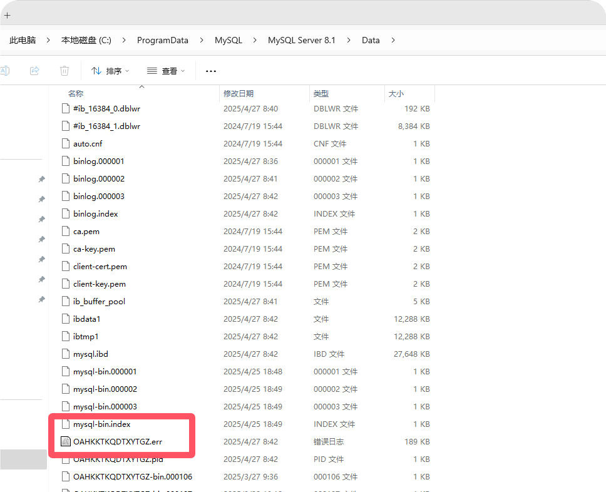Click the file icon beside auto.cnf
This screenshot has width=606, height=492.
pyautogui.click(x=66, y=143)
